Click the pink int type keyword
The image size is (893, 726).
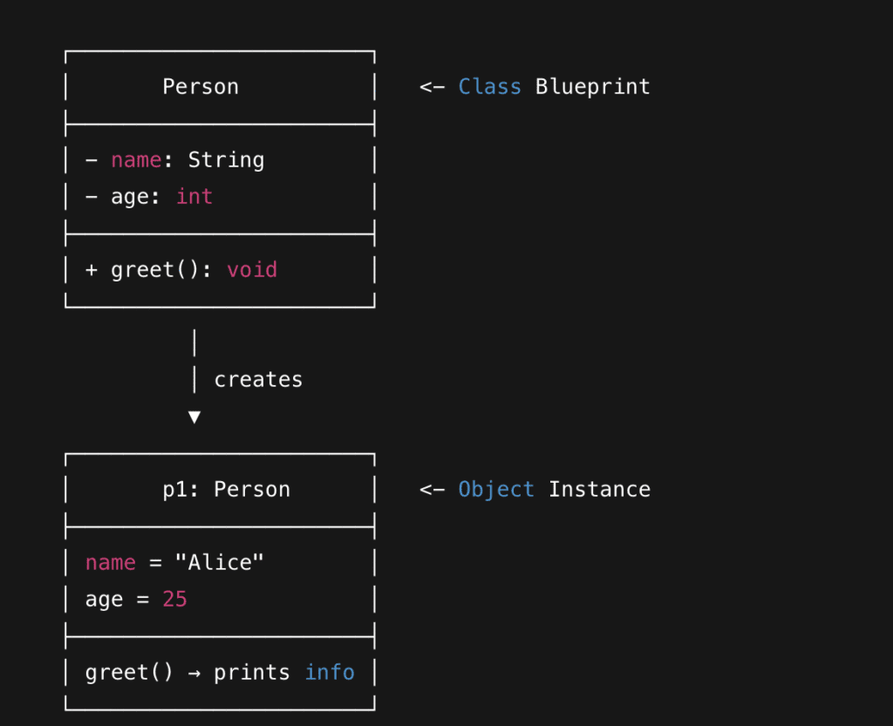194,197
